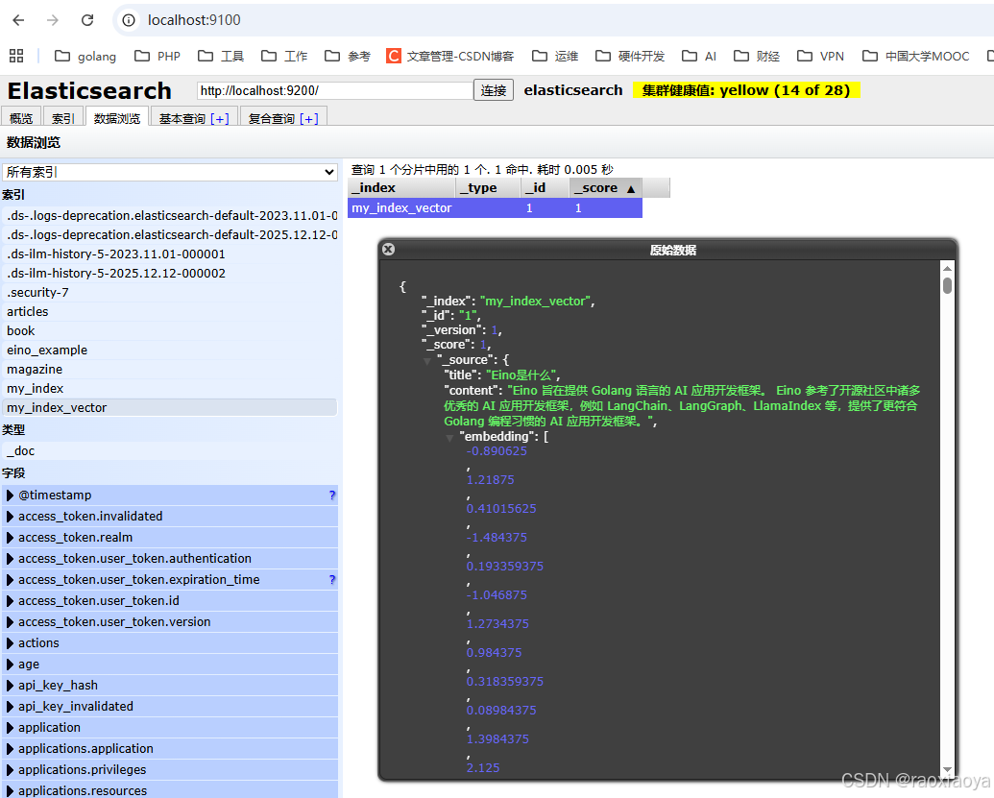Expand the age field
The height and width of the screenshot is (798, 994).
(11, 665)
